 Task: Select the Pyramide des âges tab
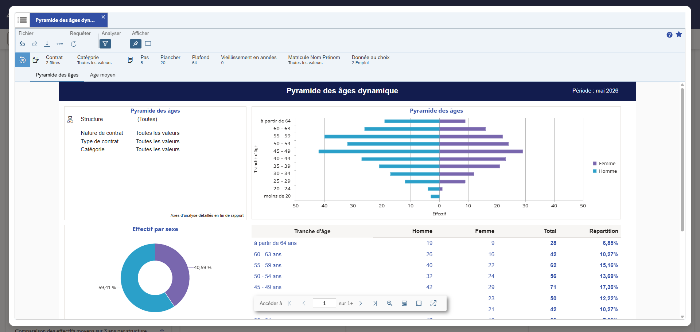click(x=57, y=75)
